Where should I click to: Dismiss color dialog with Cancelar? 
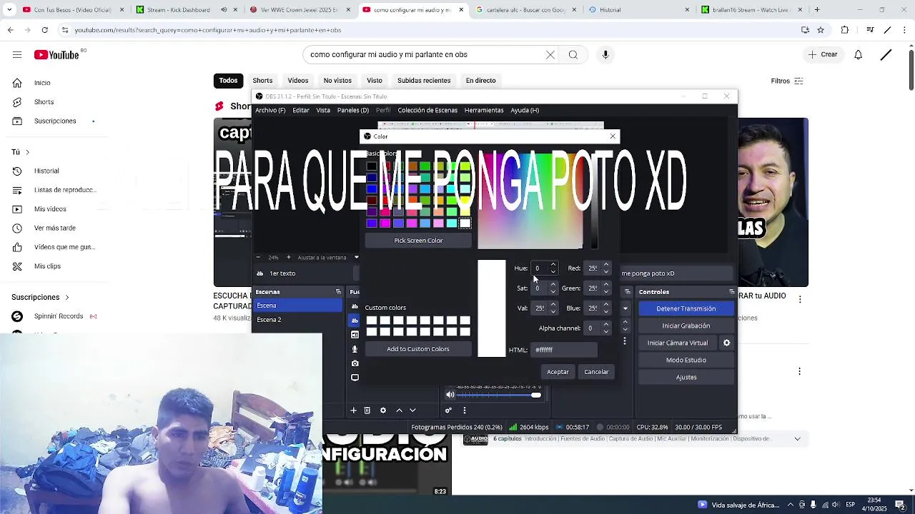[596, 372]
